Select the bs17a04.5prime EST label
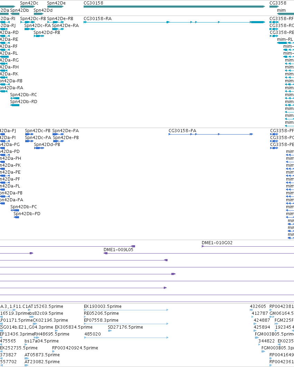294x367 pixels. [x=41, y=341]
